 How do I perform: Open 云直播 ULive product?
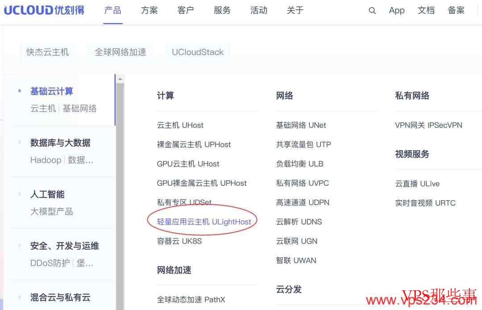[x=417, y=184]
